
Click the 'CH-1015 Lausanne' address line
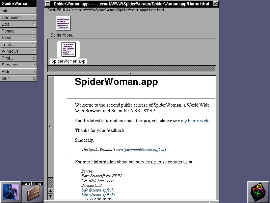(x=98, y=181)
